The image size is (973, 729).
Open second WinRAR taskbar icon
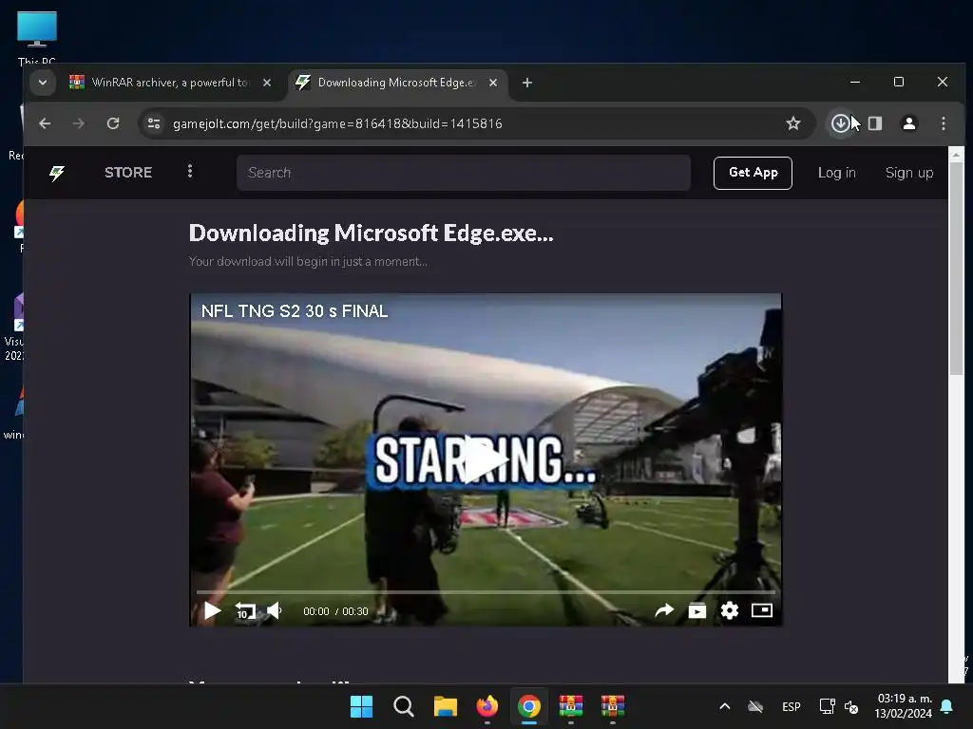613,706
